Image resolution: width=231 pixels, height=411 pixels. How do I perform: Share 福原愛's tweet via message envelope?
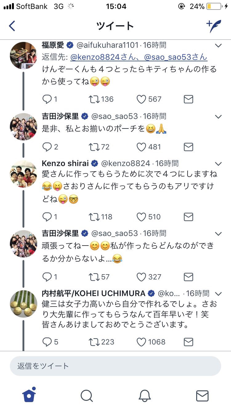click(188, 99)
